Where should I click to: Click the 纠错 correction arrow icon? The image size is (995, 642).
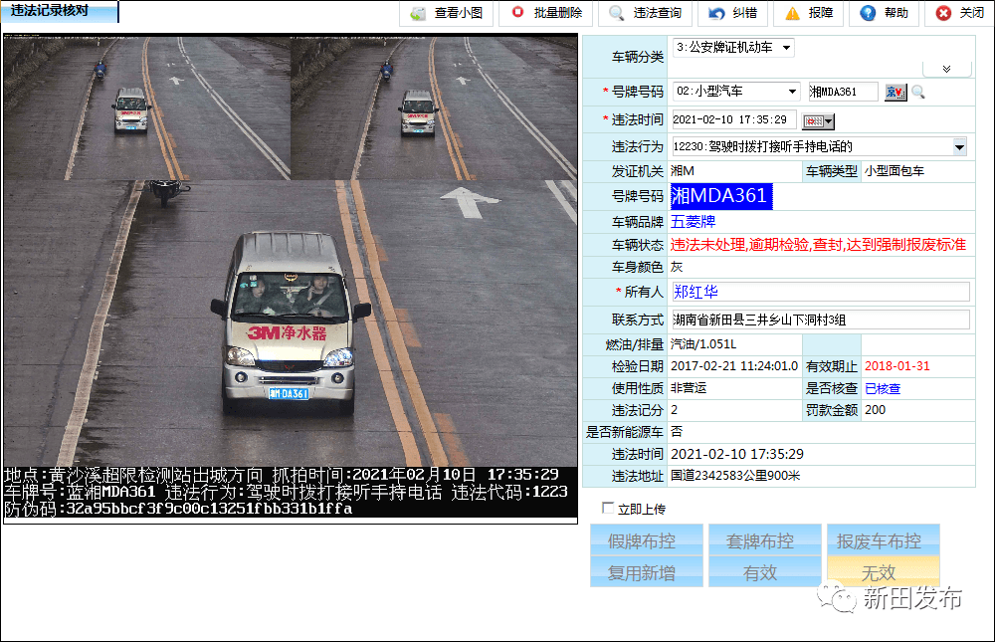tap(716, 14)
